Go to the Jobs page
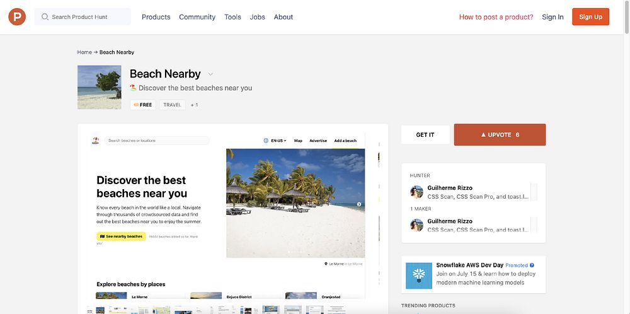The image size is (630, 314). [x=258, y=17]
